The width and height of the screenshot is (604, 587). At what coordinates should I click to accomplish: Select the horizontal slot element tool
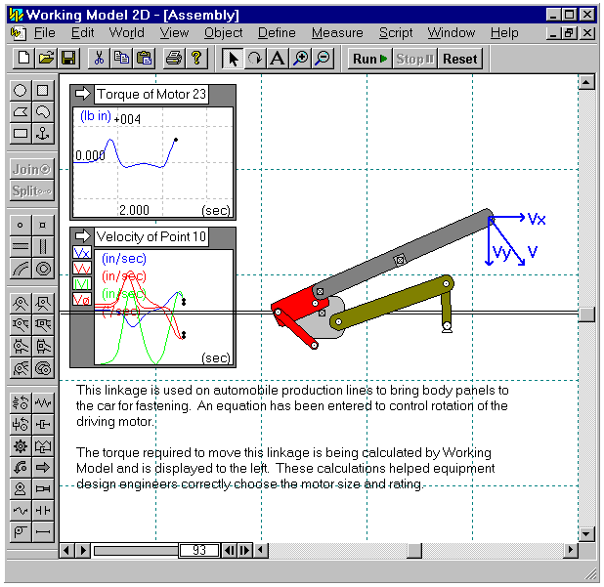20,247
